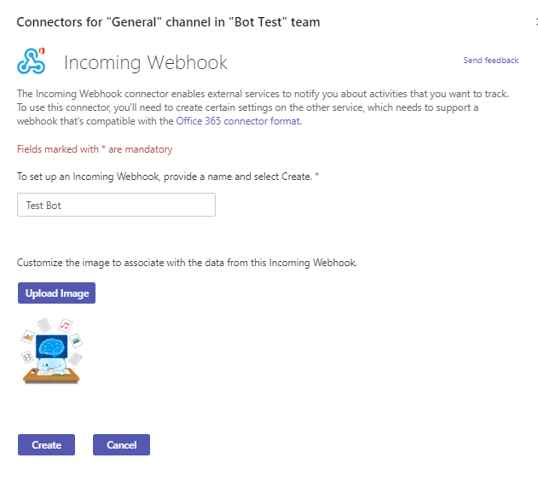Click the Cancel button
The image size is (538, 487).
121,445
